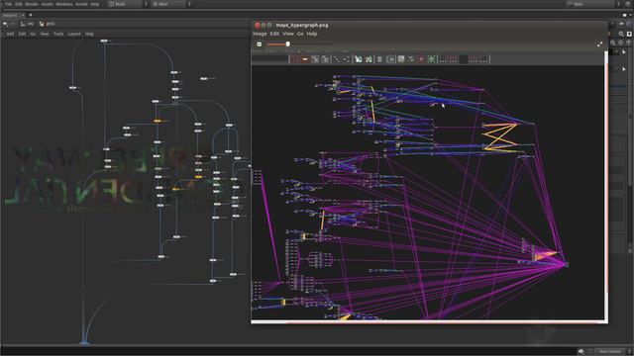Open the network editor Go menu
The image size is (634, 356).
tap(33, 34)
